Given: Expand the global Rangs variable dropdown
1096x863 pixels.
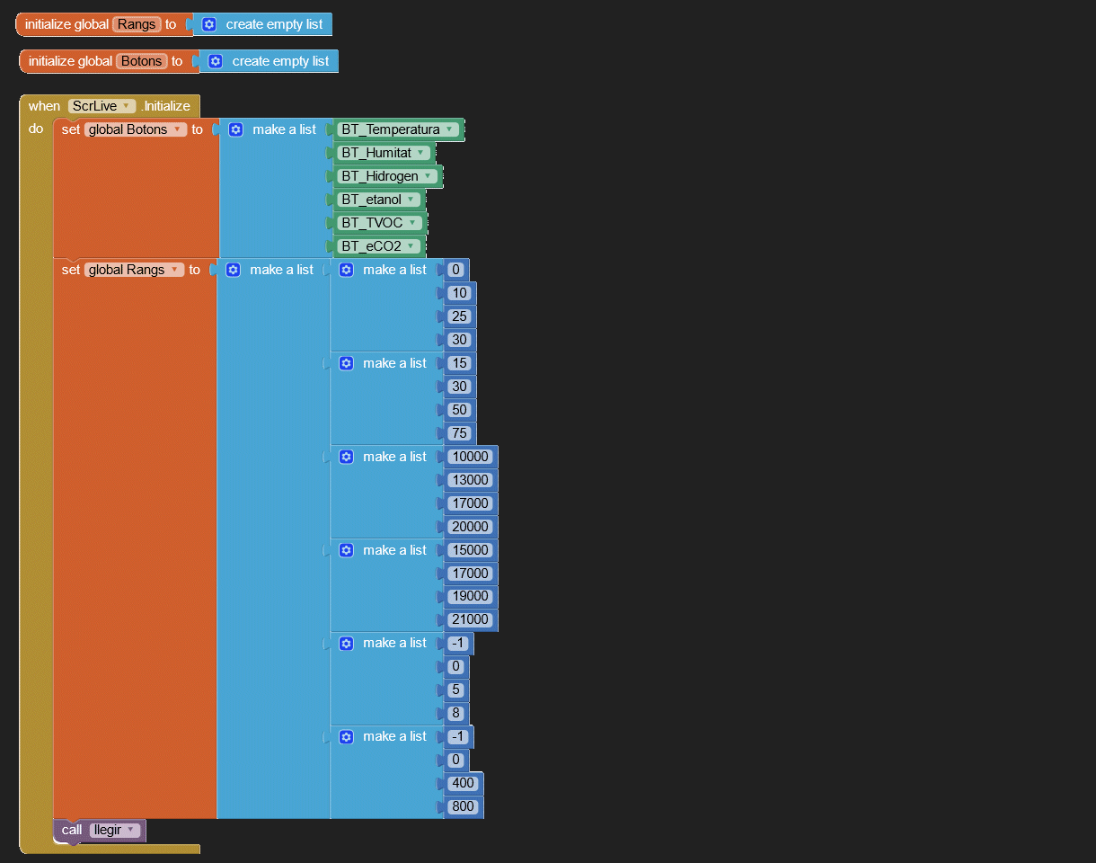Looking at the screenshot, I should pyautogui.click(x=173, y=270).
